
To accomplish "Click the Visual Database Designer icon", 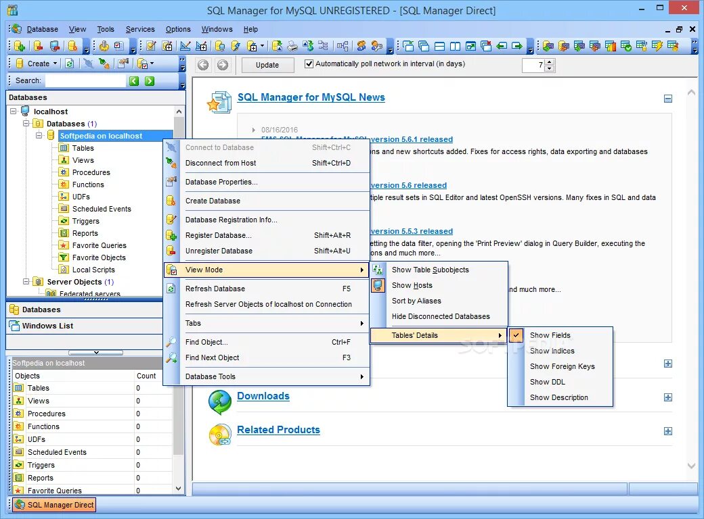I will [343, 46].
